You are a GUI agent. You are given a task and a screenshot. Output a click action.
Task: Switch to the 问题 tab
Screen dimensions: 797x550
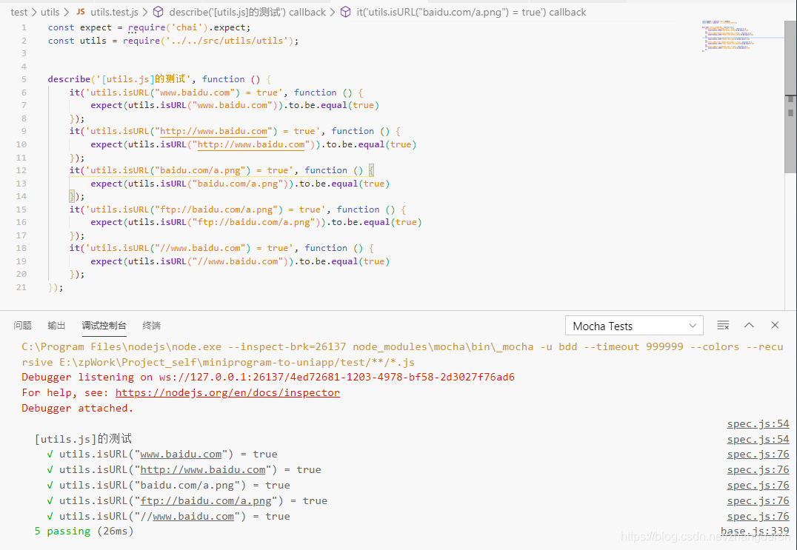[x=22, y=325]
